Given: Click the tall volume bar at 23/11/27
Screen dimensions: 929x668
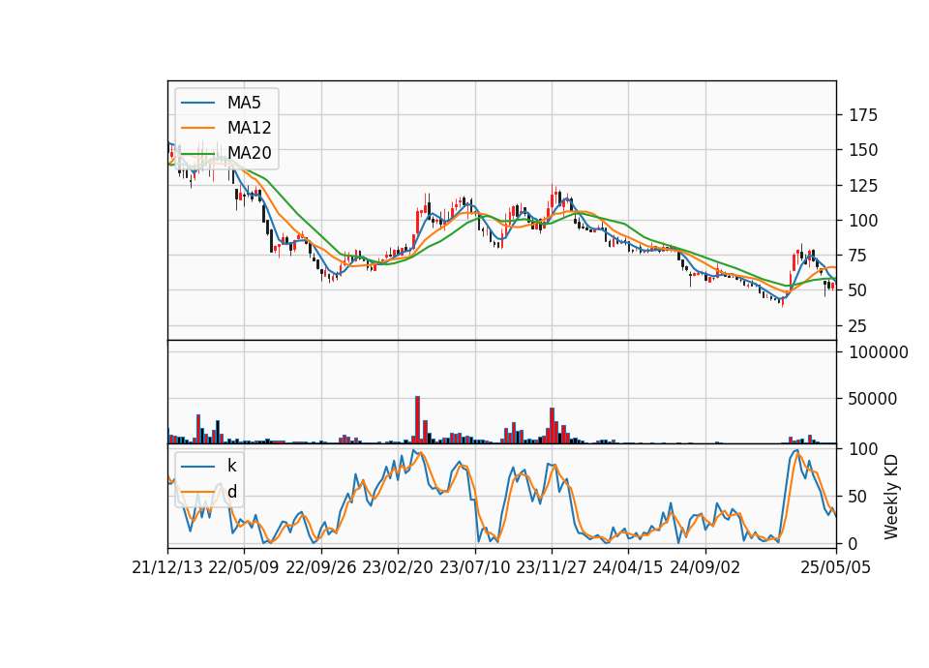Looking at the screenshot, I should coord(553,426).
